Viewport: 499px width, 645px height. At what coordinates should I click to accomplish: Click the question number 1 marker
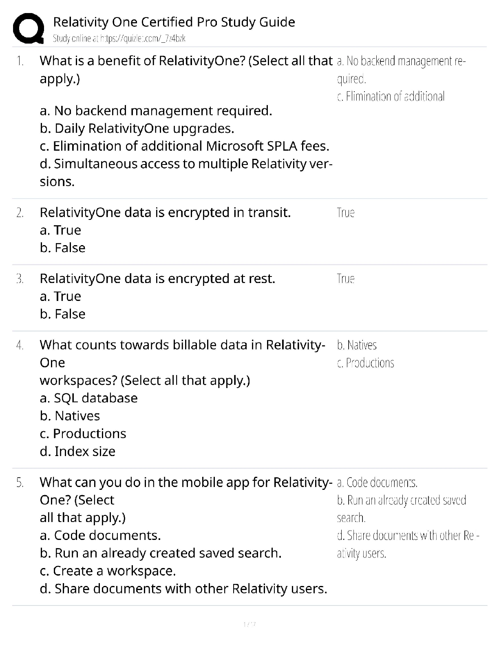point(20,61)
